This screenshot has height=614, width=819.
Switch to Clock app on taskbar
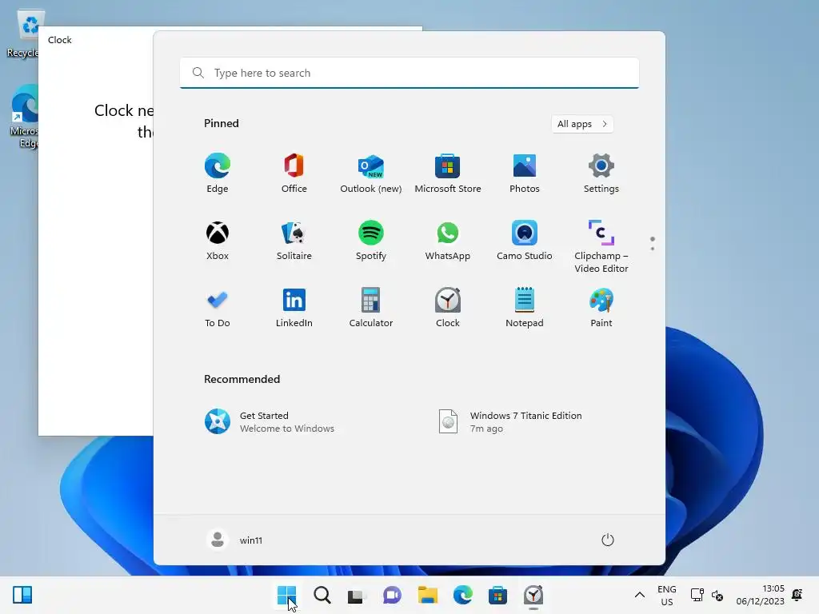point(533,595)
